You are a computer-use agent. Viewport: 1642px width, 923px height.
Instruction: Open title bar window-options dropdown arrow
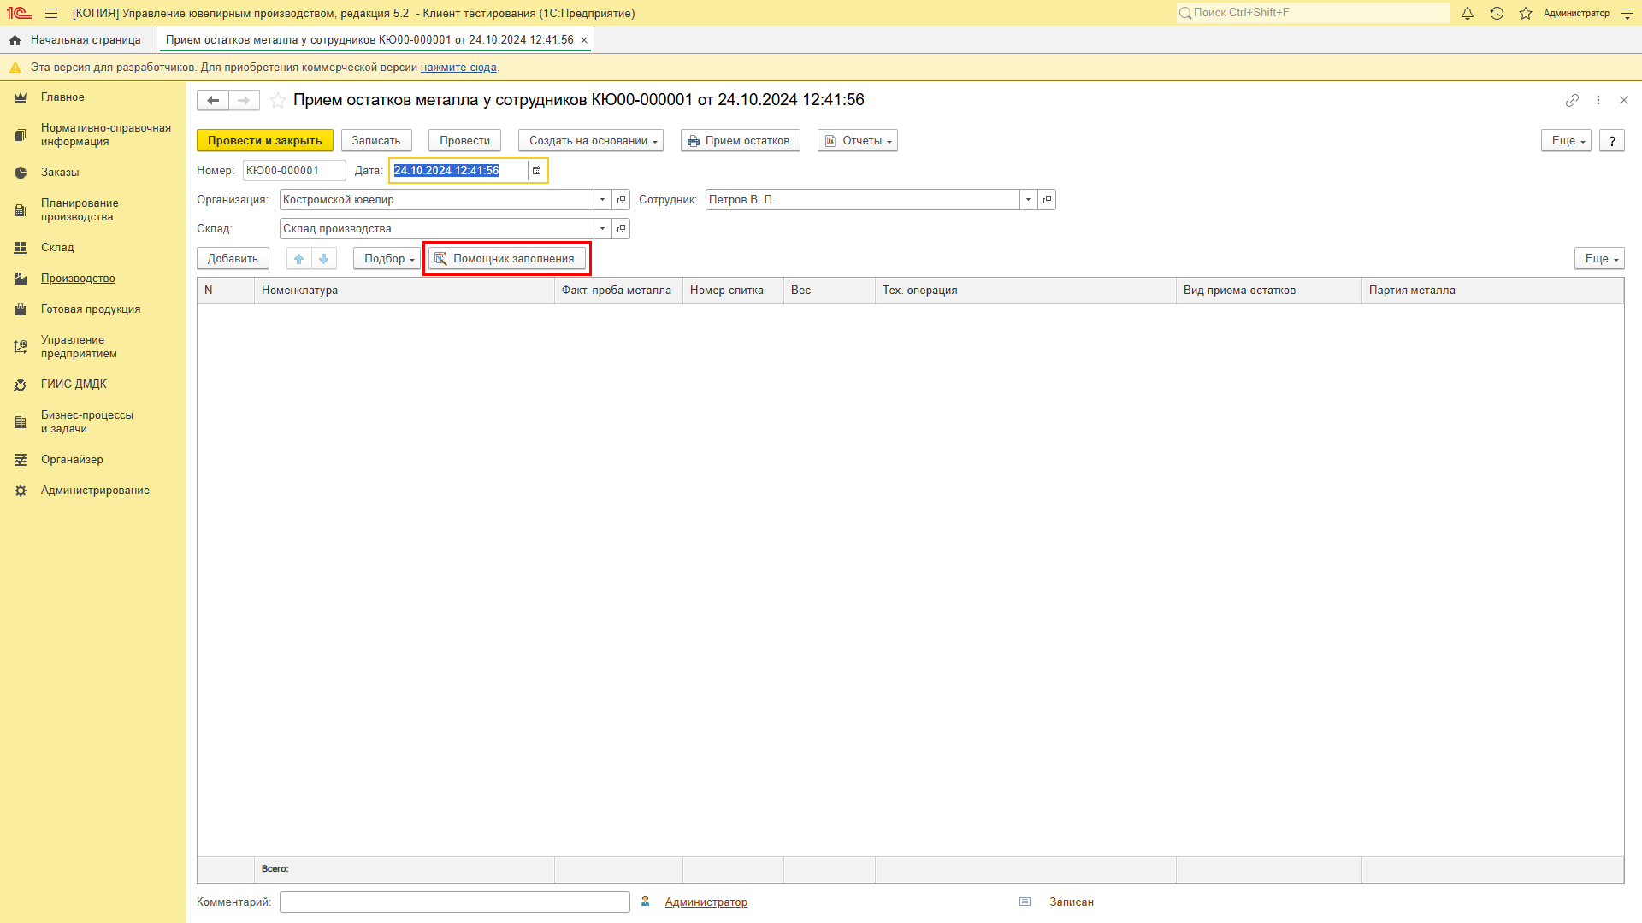(x=1627, y=13)
